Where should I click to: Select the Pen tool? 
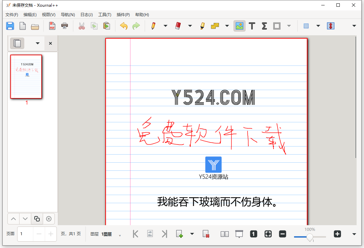(x=153, y=26)
